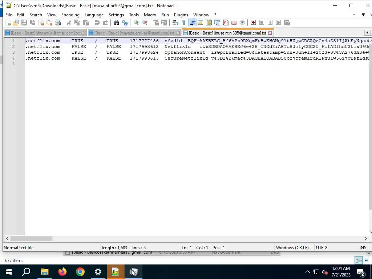372x279 pixels.
Task: Switch to the mayada.ereikat@gmail.com tab
Action: pos(134,33)
